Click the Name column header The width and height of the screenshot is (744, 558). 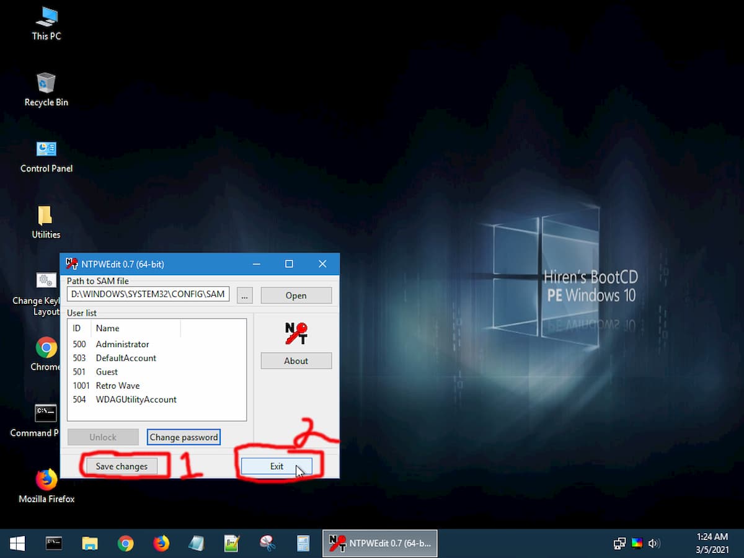pos(135,328)
